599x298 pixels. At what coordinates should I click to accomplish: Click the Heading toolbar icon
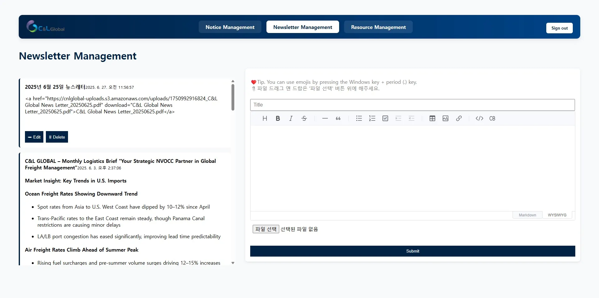click(x=265, y=118)
